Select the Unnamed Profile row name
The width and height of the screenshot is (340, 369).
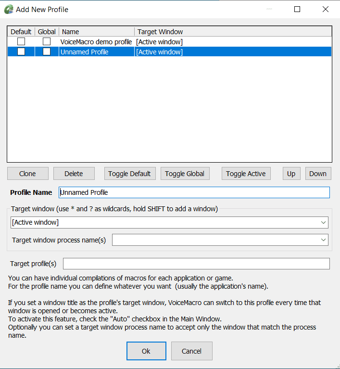pyautogui.click(x=85, y=52)
